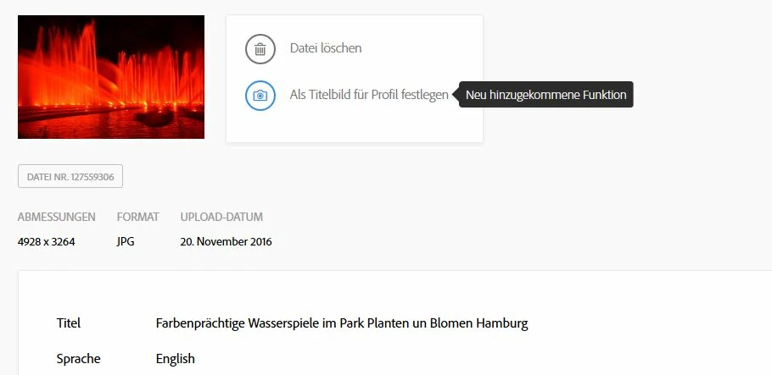Viewport: 772px width, 375px height.
Task: Click the 'Titel' field label
Action: click(x=69, y=323)
